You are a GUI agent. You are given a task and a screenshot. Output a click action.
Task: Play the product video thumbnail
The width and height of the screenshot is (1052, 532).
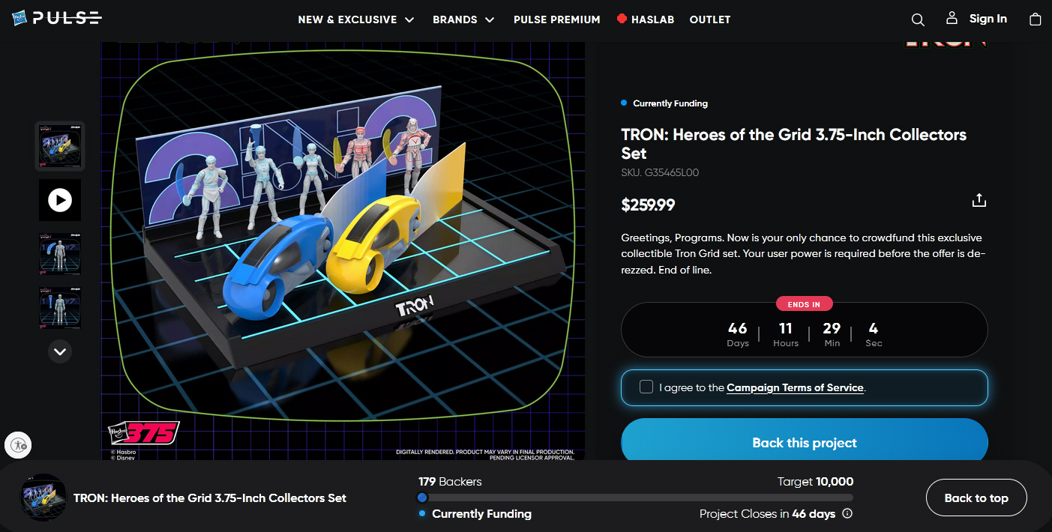tap(60, 200)
